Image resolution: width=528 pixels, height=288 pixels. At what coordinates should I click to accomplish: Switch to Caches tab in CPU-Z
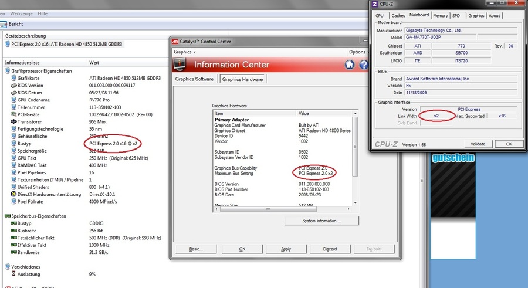pos(398,15)
